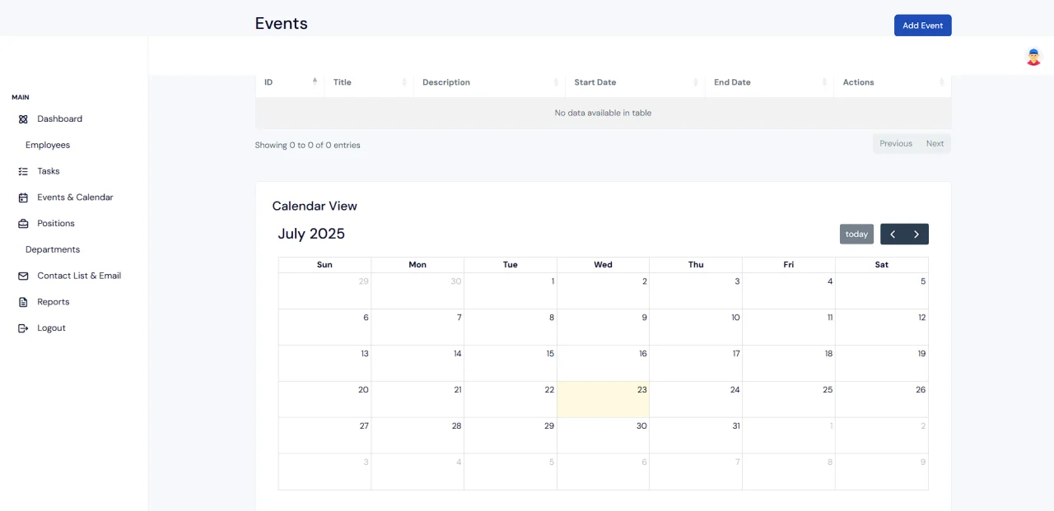Click the Sun weekday column header

tap(324, 265)
